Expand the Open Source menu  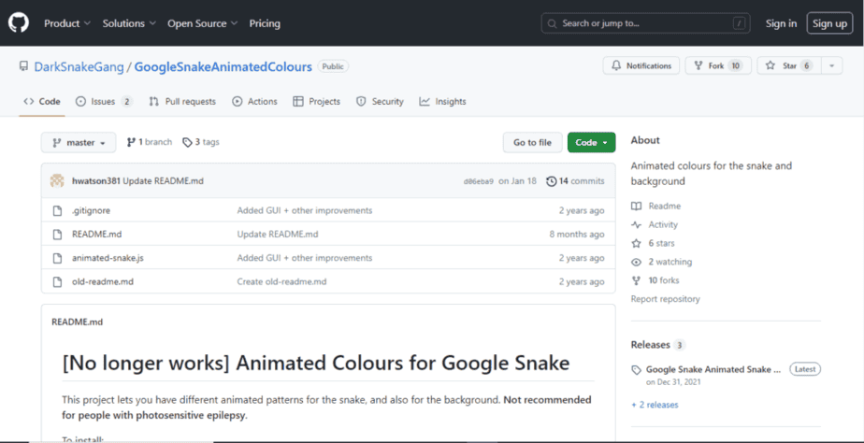pos(202,23)
